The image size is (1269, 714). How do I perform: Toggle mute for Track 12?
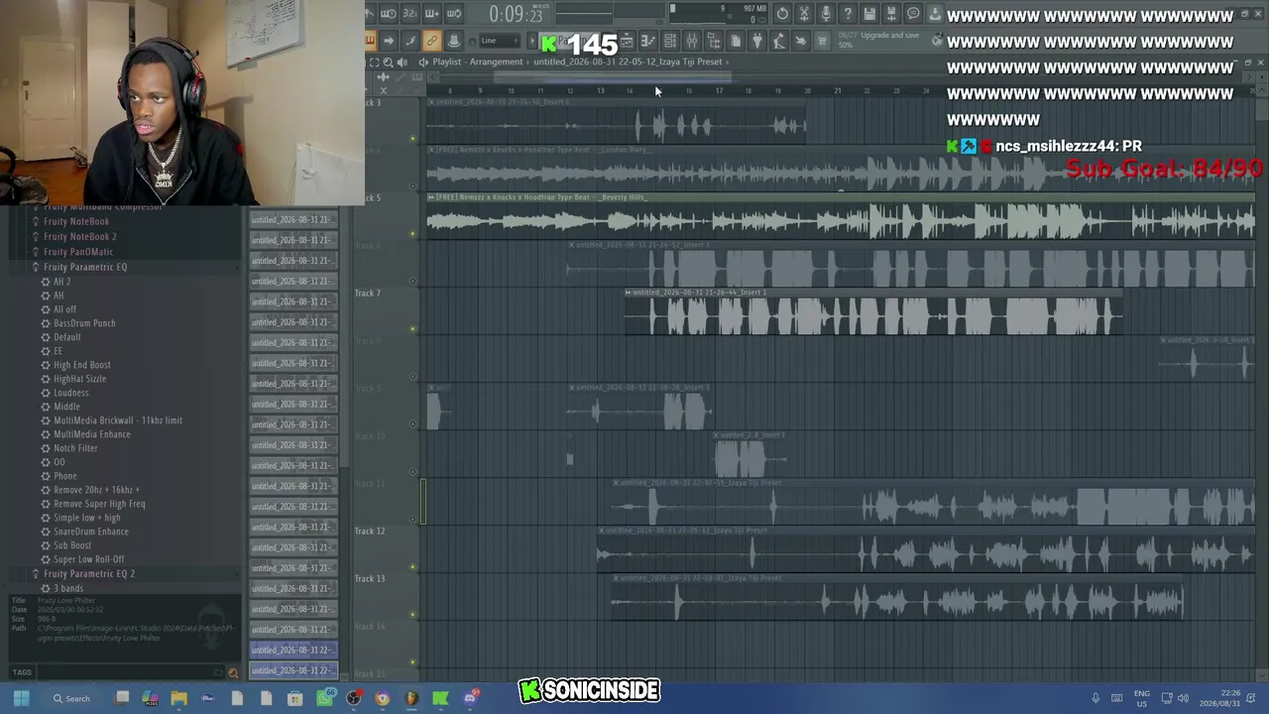click(x=413, y=566)
